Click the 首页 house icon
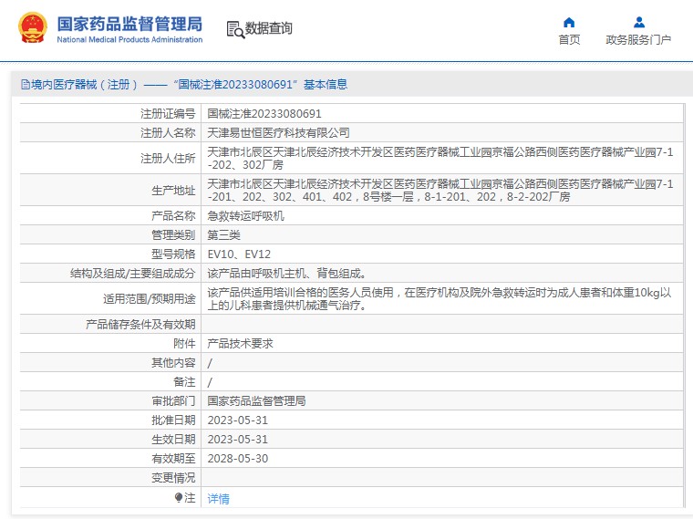This screenshot has width=693, height=519. coord(569,22)
